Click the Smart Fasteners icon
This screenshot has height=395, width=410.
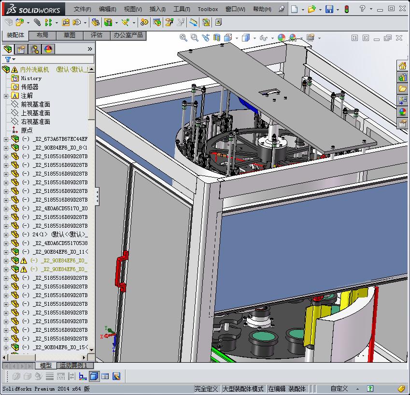point(66,23)
